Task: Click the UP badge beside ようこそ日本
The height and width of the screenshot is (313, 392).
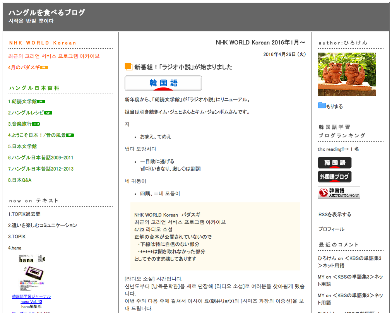Action: pyautogui.click(x=70, y=135)
